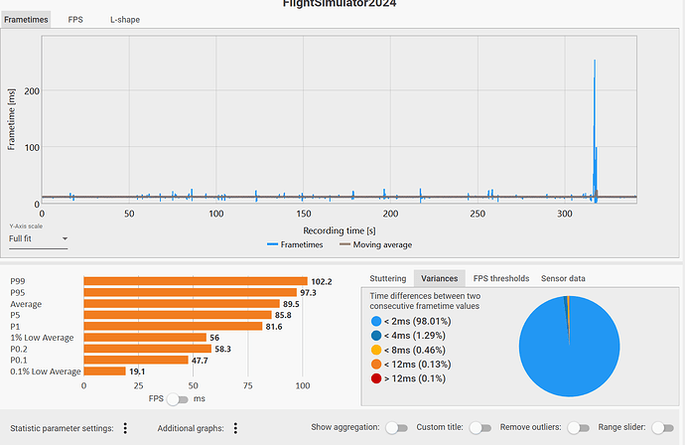685x445 pixels.
Task: Click the orange '< 12ms' legend circle
Action: pos(375,366)
